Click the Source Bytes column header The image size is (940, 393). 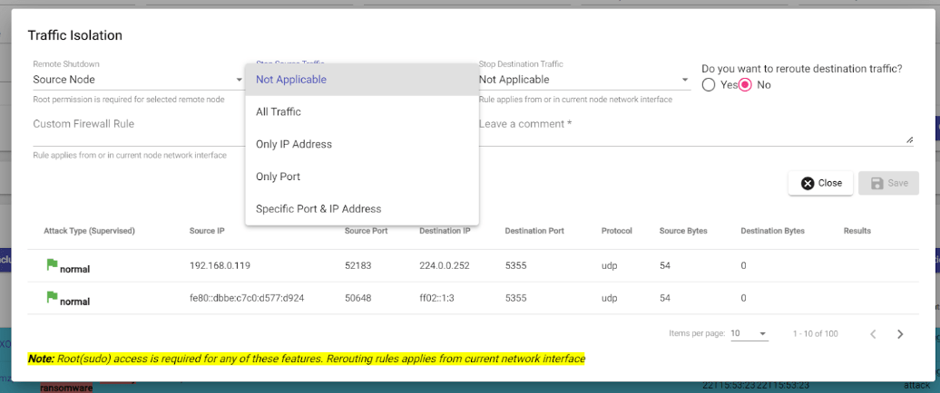[x=682, y=231]
